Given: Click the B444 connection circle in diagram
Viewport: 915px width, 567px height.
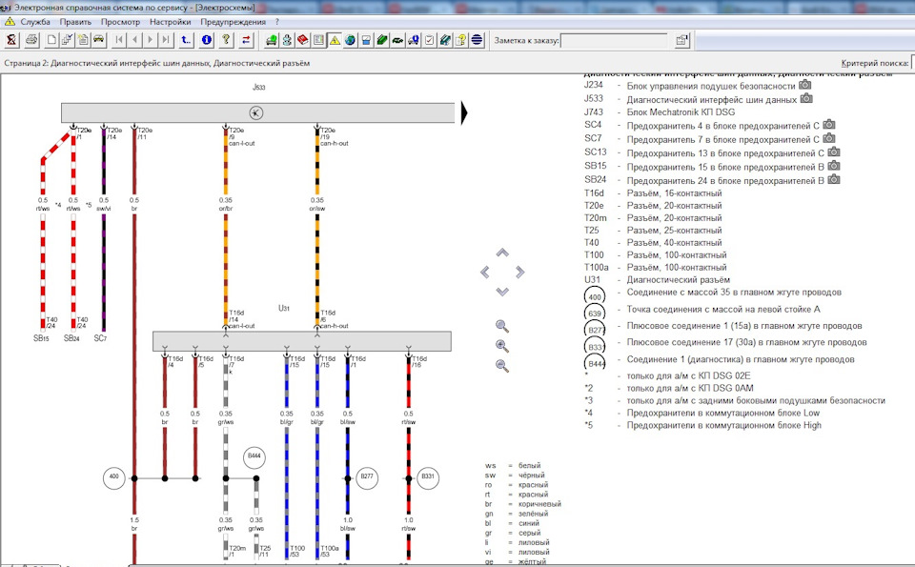Looking at the screenshot, I should 254,457.
